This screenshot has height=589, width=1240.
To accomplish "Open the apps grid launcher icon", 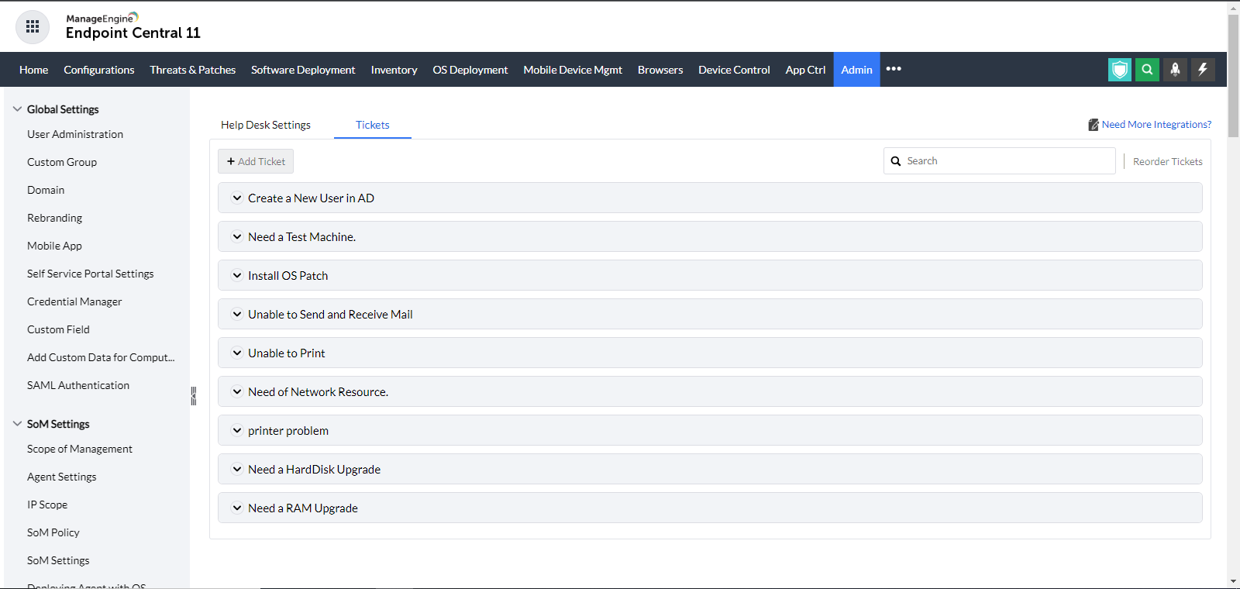I will click(33, 27).
